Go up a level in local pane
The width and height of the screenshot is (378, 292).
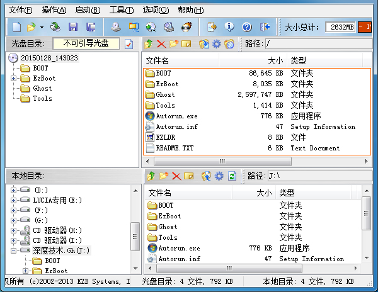[x=151, y=176]
